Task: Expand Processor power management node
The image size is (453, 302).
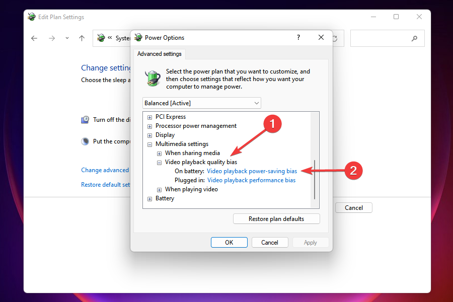Action: pyautogui.click(x=149, y=126)
